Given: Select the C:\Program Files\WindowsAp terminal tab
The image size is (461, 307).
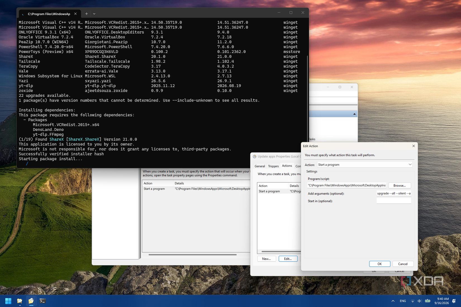Looking at the screenshot, I should pos(50,14).
